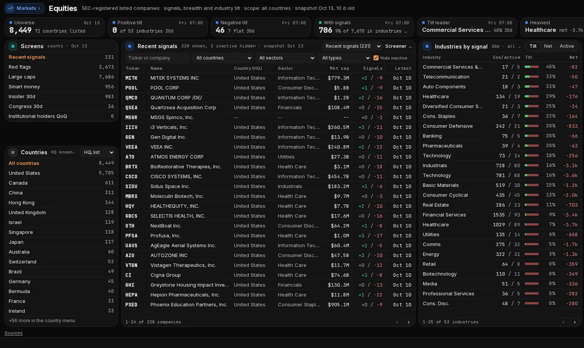
Task: Click the With signals summary card
Action: 364,27
